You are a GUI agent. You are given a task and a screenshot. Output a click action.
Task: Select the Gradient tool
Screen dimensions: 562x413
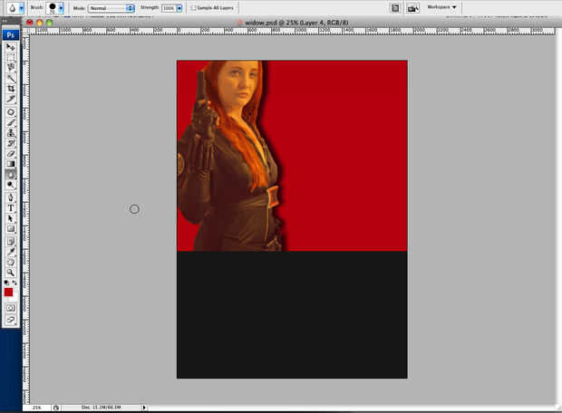click(x=10, y=164)
